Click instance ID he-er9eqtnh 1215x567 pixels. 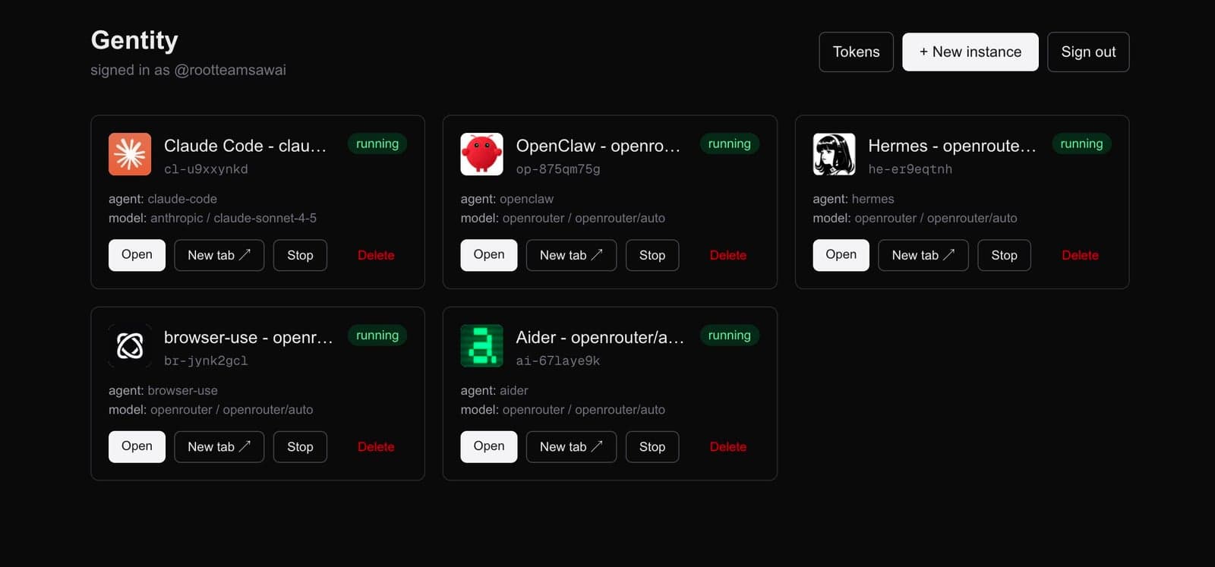[x=910, y=169]
